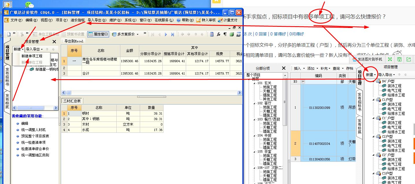
Task: Click the horizontal scrollbar under the summary table
Action: tap(152, 93)
